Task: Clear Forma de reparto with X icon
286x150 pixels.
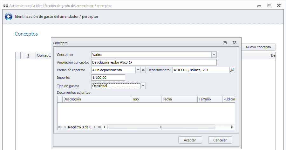Action: pos(143,70)
